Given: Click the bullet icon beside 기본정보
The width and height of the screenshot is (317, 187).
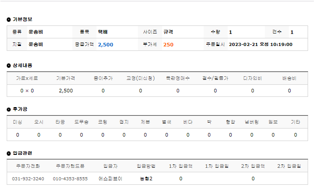Looking at the screenshot, I should point(8,20).
